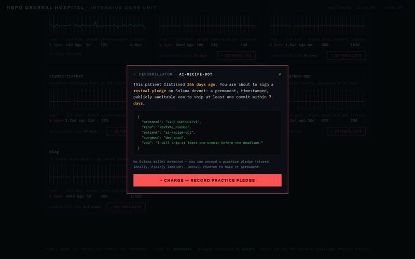Image resolution: width=415 pixels, height=259 pixels.
Task: Click the Repo General Hospital header title
Action: coord(45,8)
